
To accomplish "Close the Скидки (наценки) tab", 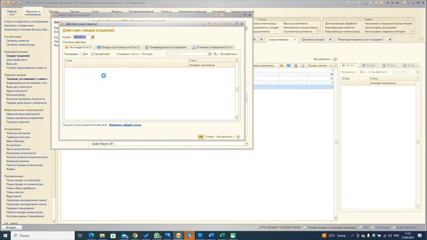I will (294, 40).
